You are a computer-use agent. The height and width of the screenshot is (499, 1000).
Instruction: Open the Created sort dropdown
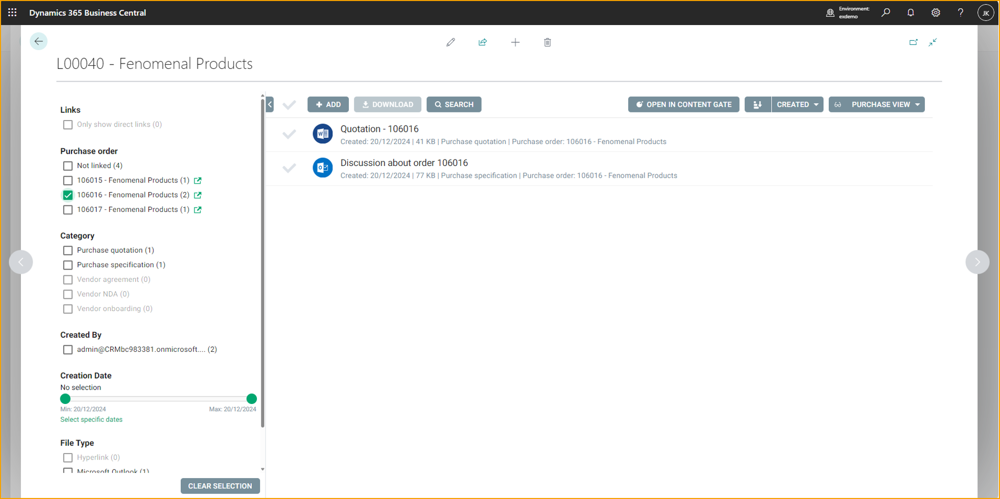click(x=797, y=105)
